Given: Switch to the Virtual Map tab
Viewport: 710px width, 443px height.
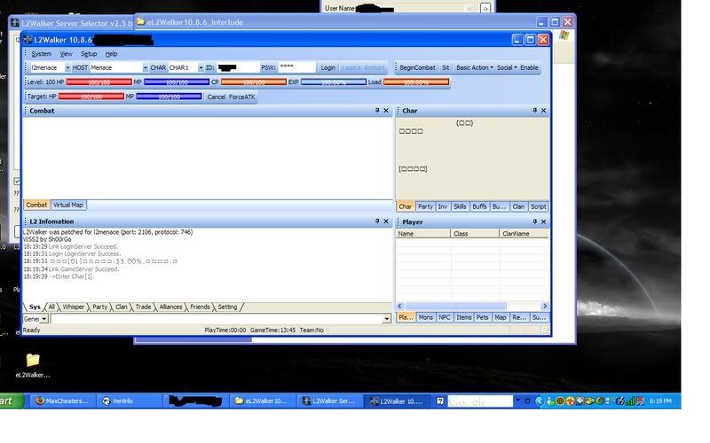Looking at the screenshot, I should (x=67, y=205).
